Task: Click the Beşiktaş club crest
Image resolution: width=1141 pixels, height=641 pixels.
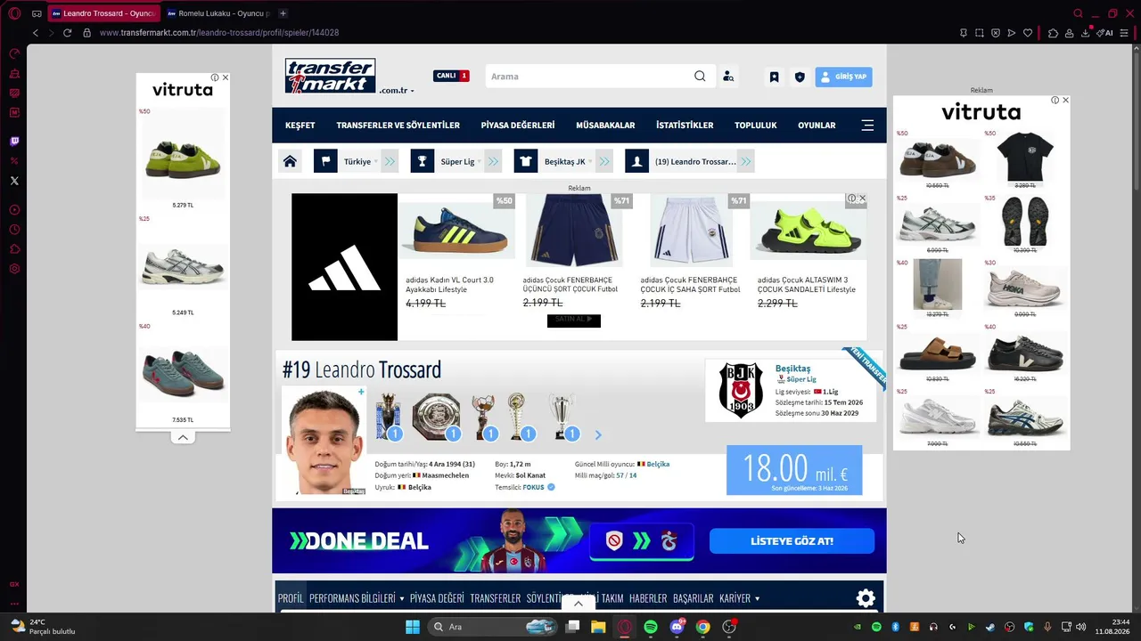Action: pos(740,390)
